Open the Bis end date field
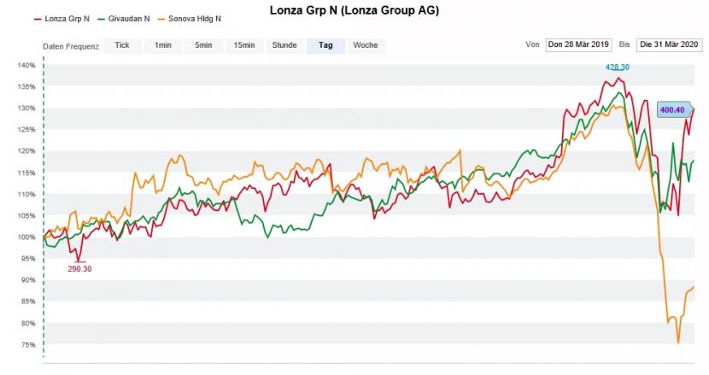This screenshot has height=375, width=709. coord(669,44)
